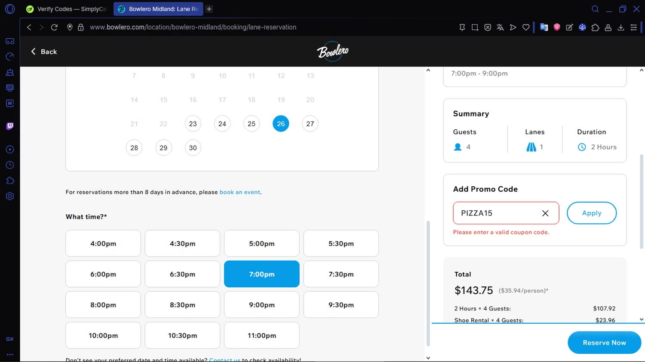
Task: Select the 4:00pm time slot
Action: point(103,243)
